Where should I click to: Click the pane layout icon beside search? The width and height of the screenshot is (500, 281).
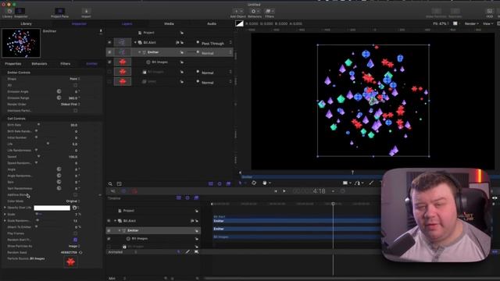point(120,184)
